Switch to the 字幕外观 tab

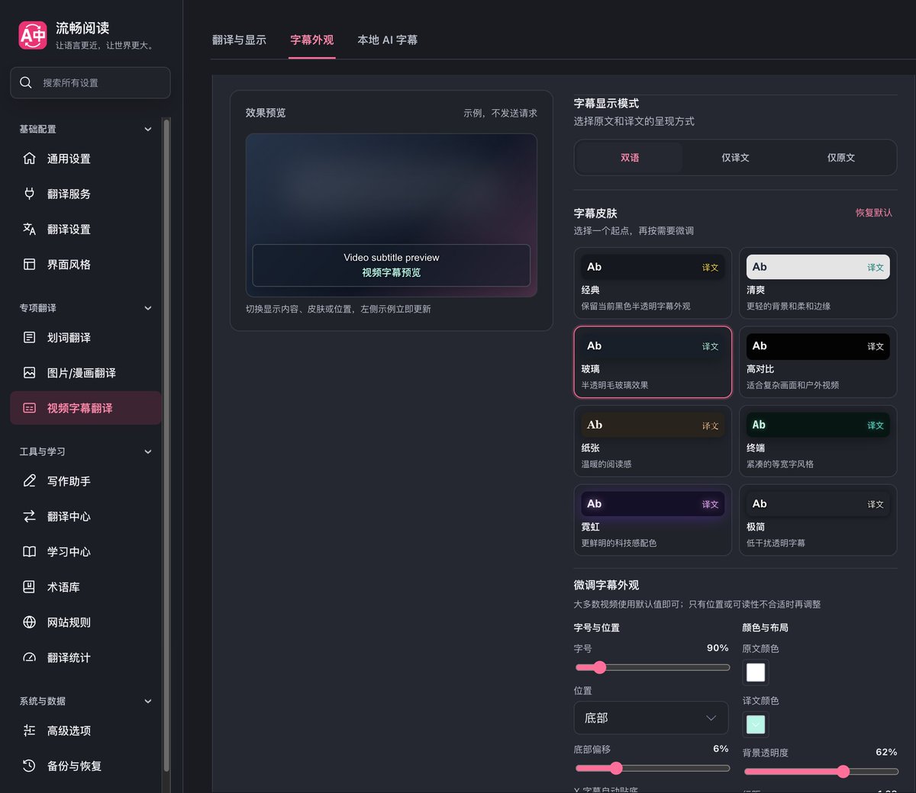[312, 40]
